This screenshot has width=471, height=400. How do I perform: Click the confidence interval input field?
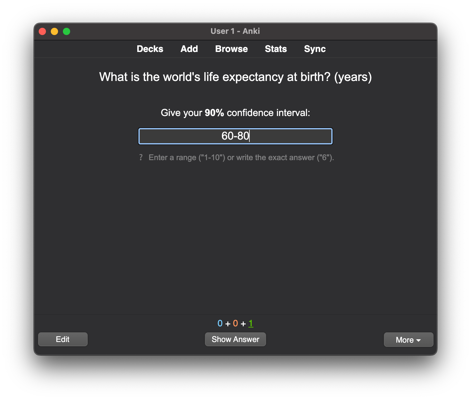point(235,136)
